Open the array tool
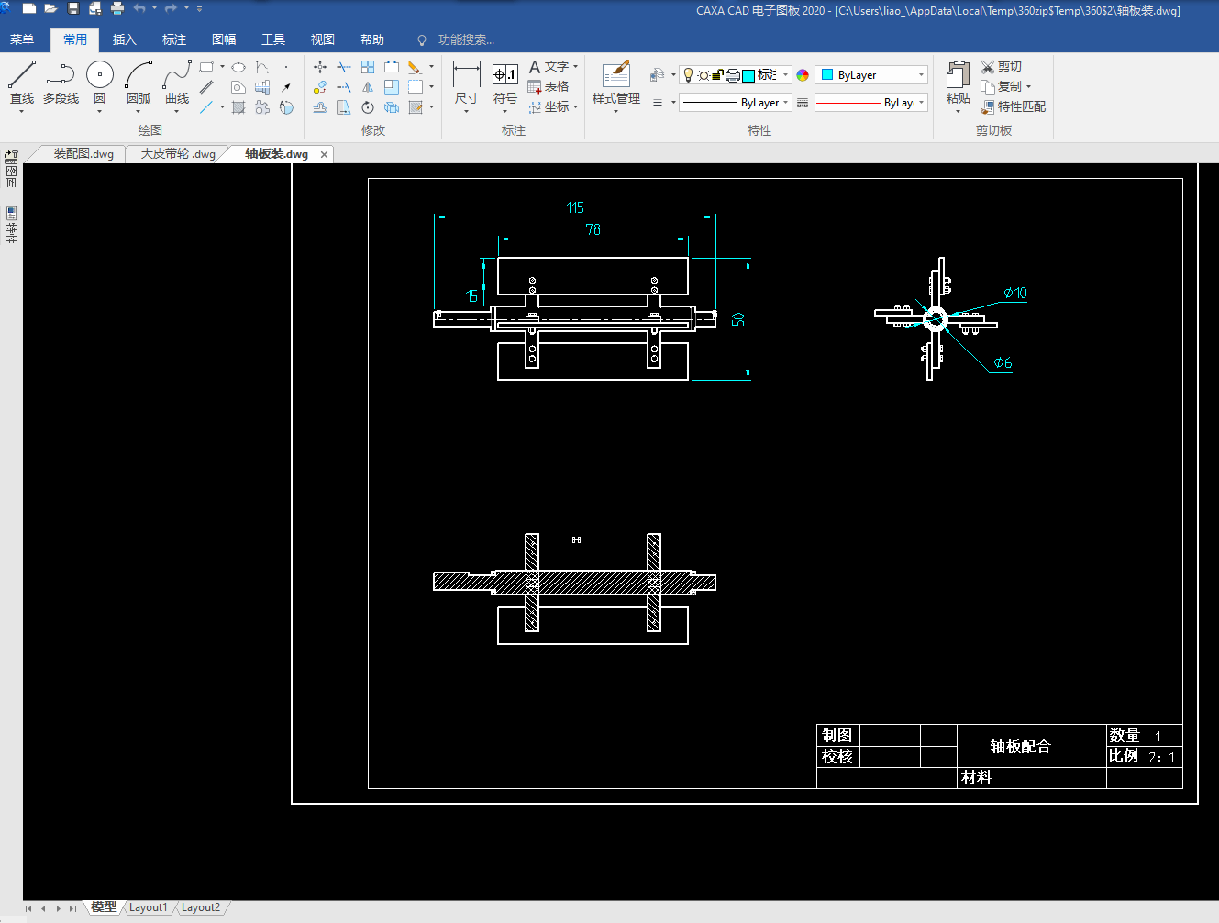1219x923 pixels. (x=368, y=67)
